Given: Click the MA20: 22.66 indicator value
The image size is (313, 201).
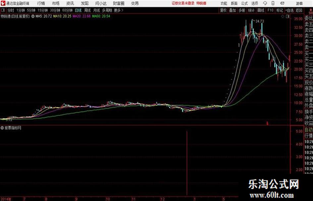Looking at the screenshot, I should [81, 16].
